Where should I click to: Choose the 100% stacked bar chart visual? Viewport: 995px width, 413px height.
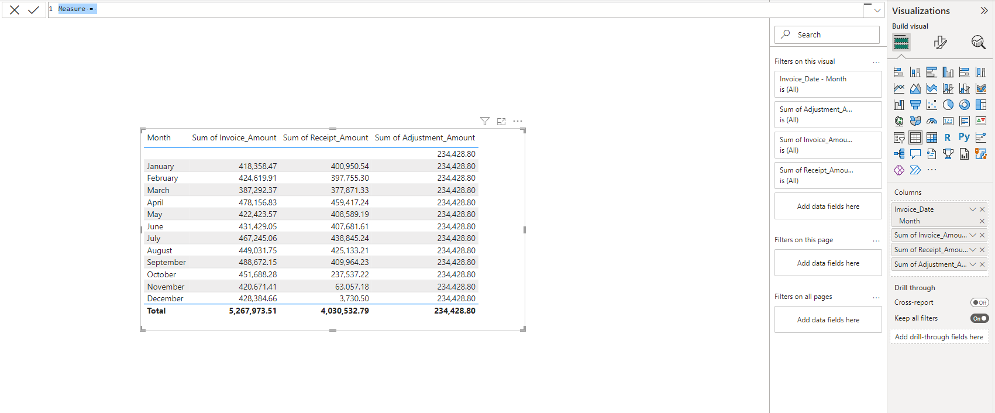tap(965, 72)
